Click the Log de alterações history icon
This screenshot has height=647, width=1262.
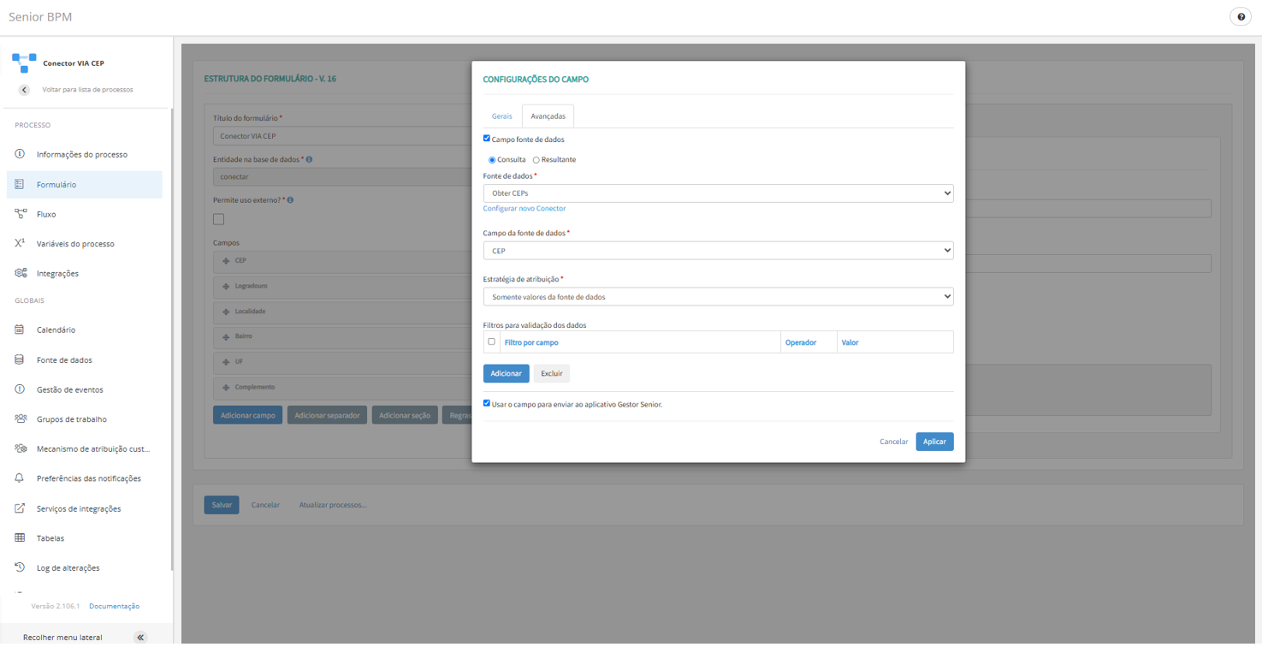[x=20, y=567]
